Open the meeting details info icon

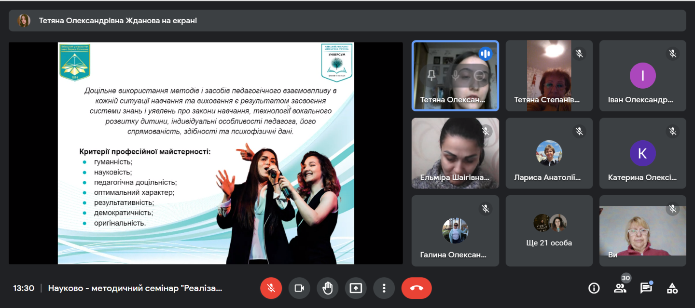click(594, 288)
